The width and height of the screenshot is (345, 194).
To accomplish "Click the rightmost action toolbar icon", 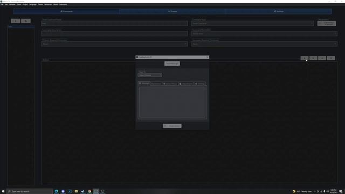I will 331,58.
